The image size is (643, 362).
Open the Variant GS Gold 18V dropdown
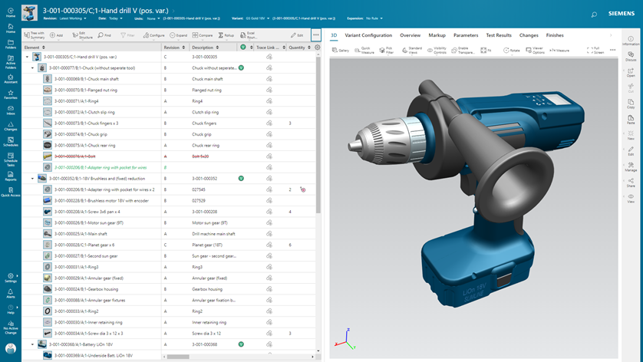point(258,18)
